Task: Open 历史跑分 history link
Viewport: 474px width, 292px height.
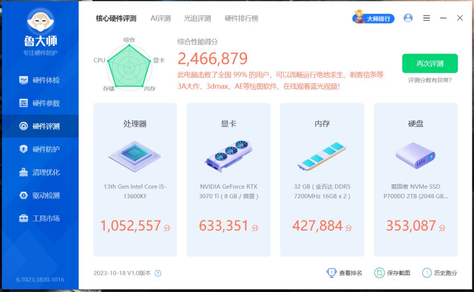Action: pos(439,273)
